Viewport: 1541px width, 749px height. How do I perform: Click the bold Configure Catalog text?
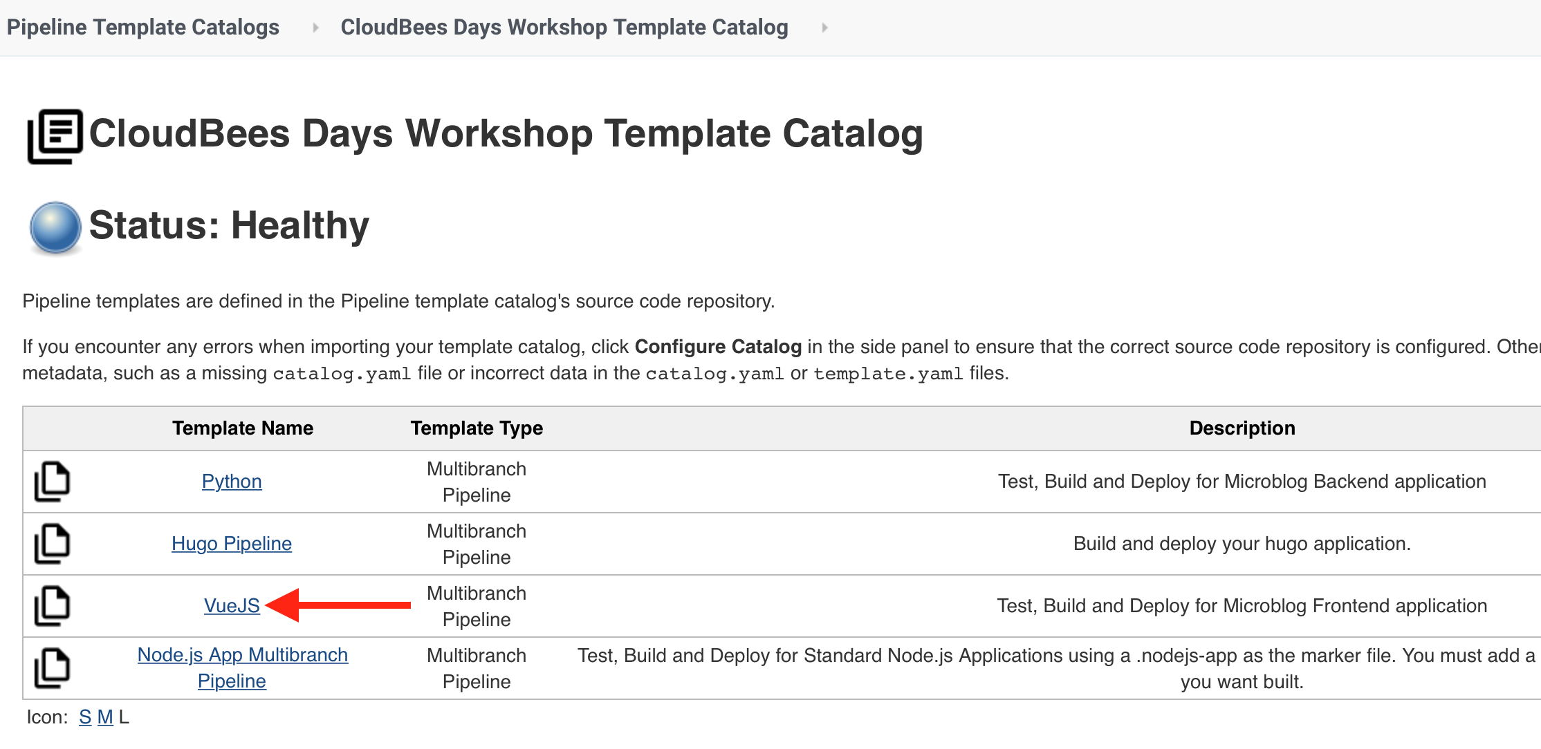coord(718,347)
